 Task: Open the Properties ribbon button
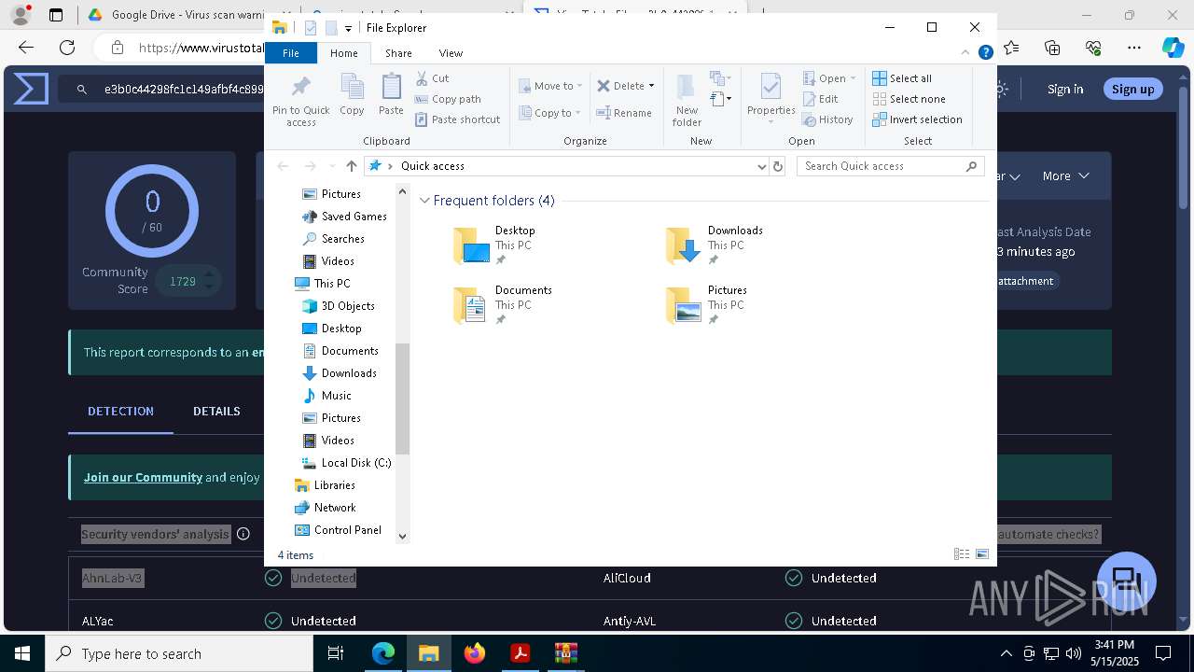pos(771,99)
